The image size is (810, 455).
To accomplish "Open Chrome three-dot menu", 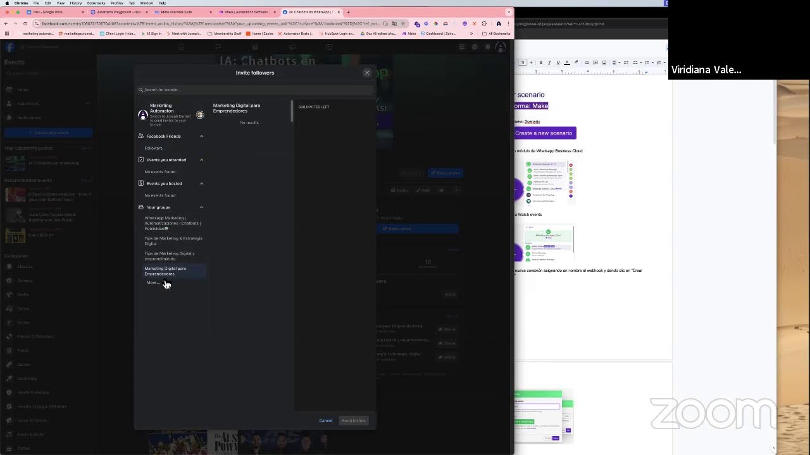I will point(508,23).
